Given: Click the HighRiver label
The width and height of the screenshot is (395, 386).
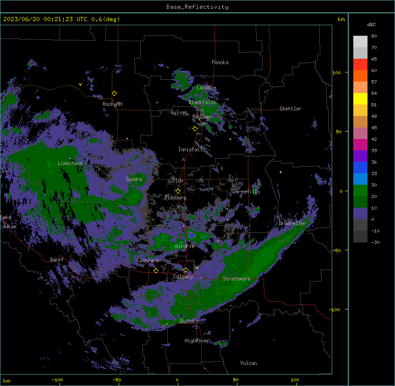Looking at the screenshot, I should [x=197, y=341].
